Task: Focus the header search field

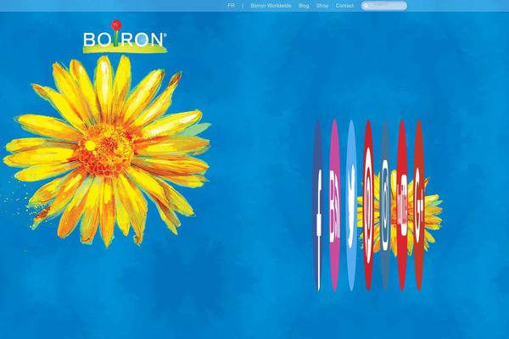Action: 384,6
